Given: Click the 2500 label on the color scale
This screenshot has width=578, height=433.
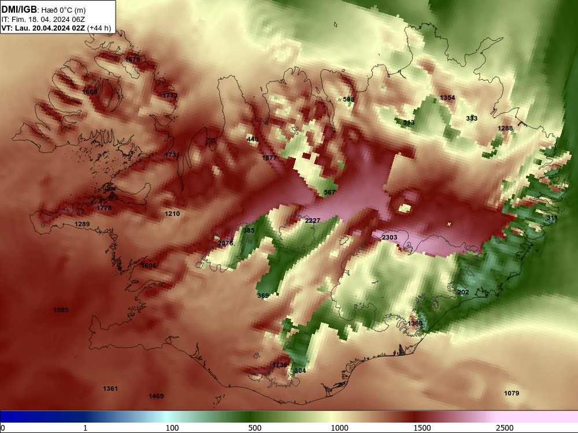Looking at the screenshot, I should click(505, 428).
